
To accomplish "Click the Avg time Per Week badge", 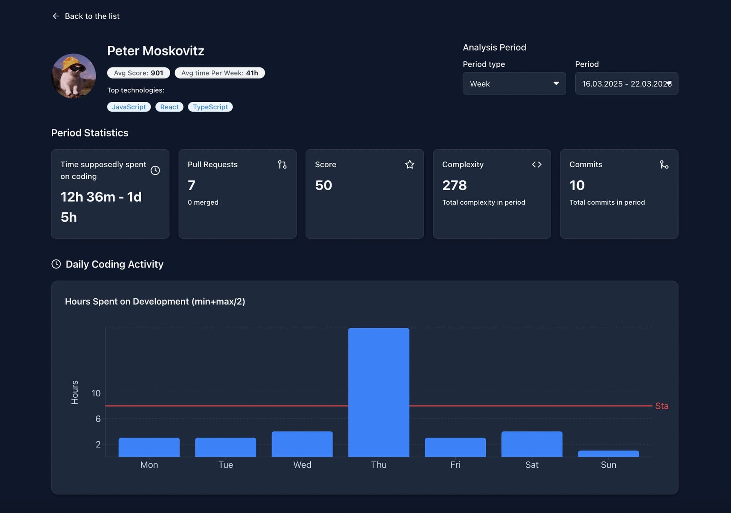I will coord(219,73).
